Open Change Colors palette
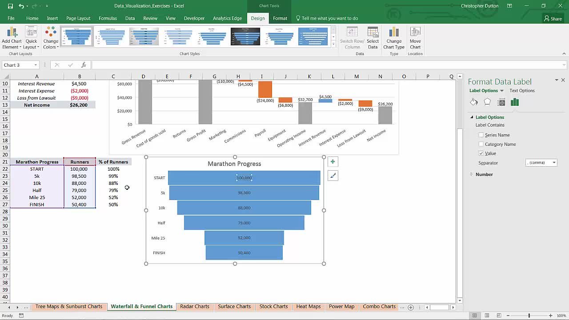The width and height of the screenshot is (569, 320). 51,38
